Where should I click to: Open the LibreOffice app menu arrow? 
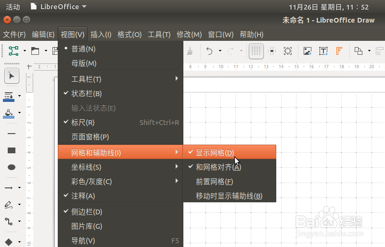[x=84, y=6]
